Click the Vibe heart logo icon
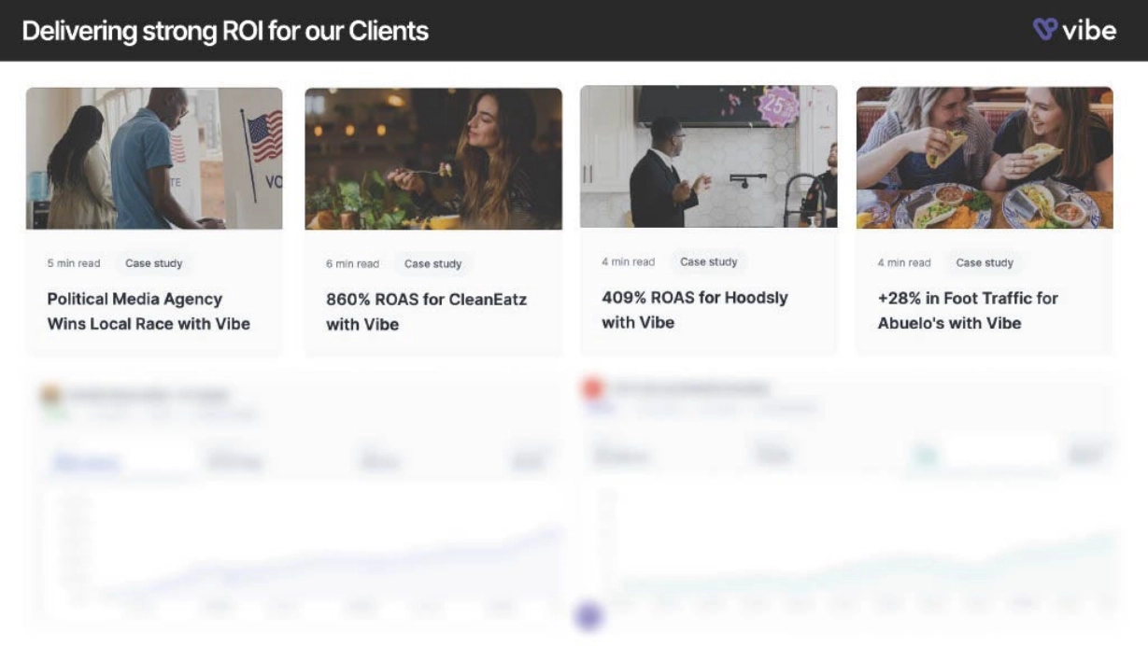 click(1044, 29)
